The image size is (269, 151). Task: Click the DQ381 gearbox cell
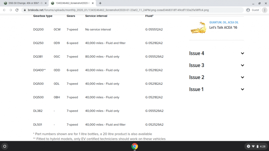tap(38, 57)
